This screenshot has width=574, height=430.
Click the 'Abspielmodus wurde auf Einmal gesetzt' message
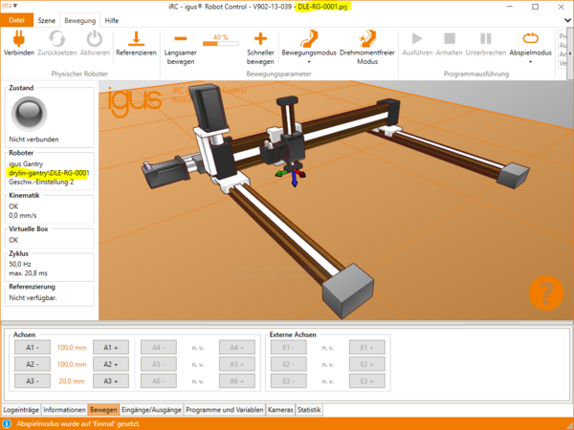78,423
